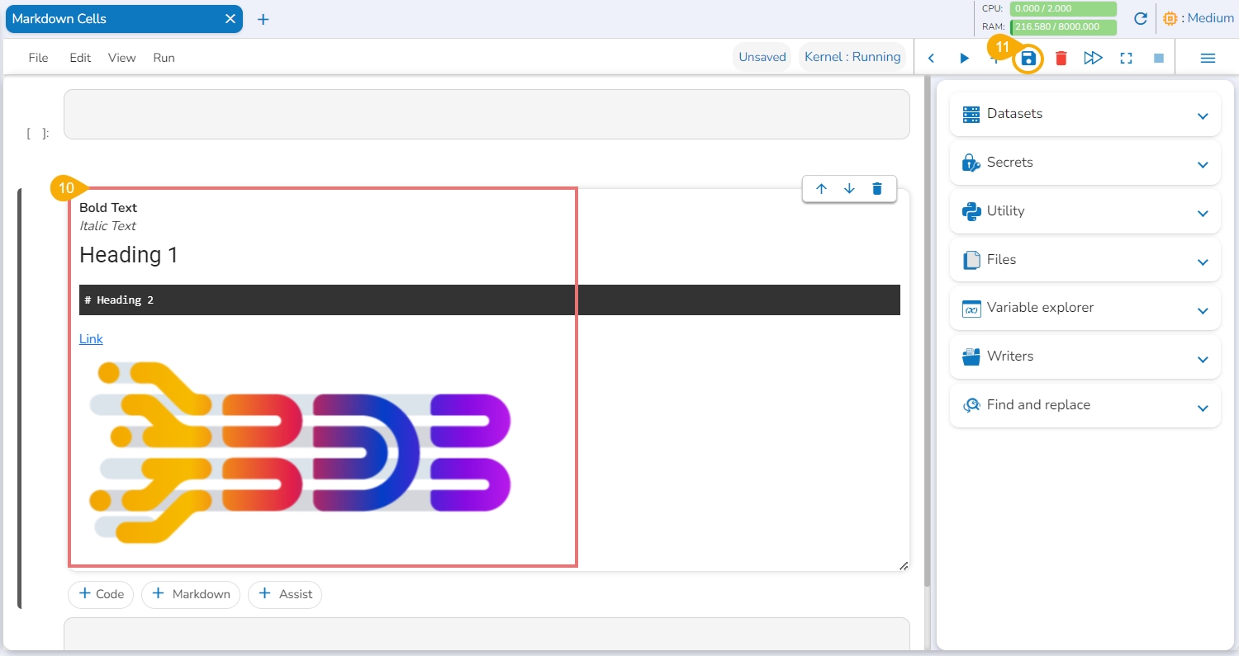Viewport: 1239px width, 656px height.
Task: Click the Variable explorer icon
Action: 971,308
